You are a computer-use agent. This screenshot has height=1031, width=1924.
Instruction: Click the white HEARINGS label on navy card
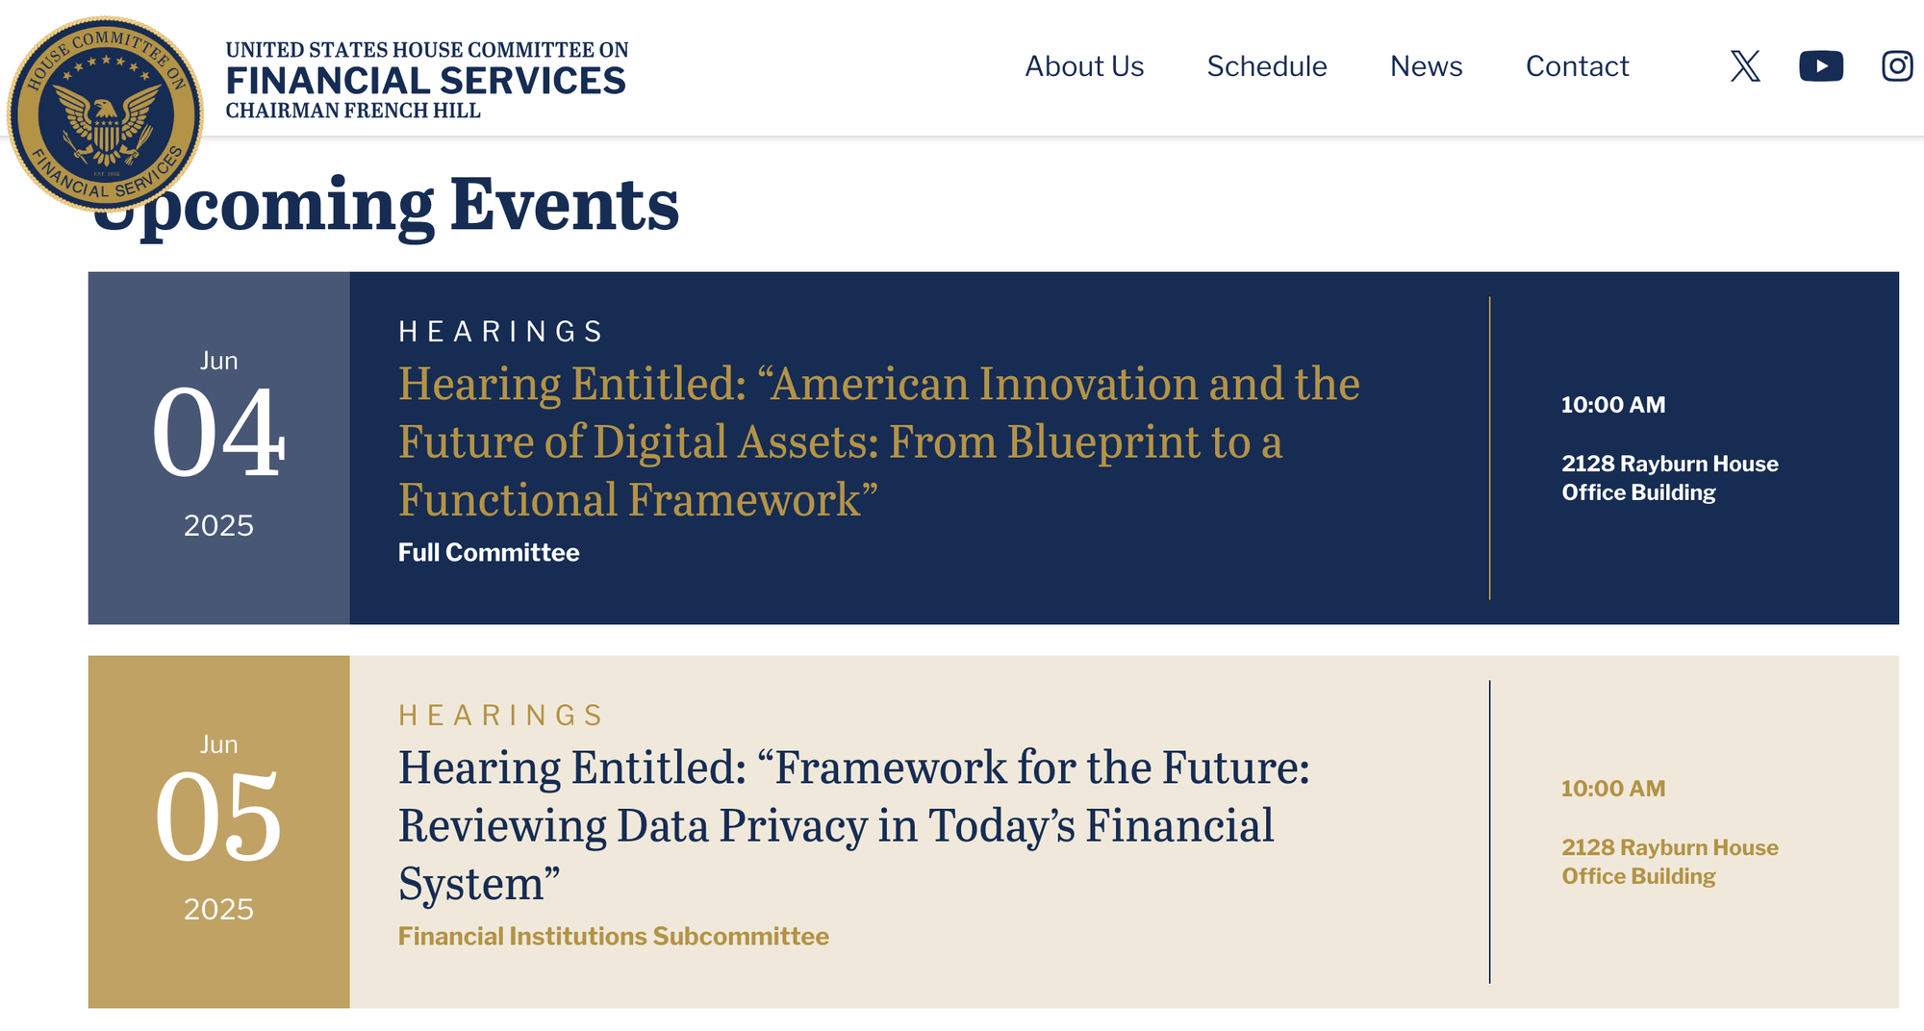pyautogui.click(x=500, y=332)
